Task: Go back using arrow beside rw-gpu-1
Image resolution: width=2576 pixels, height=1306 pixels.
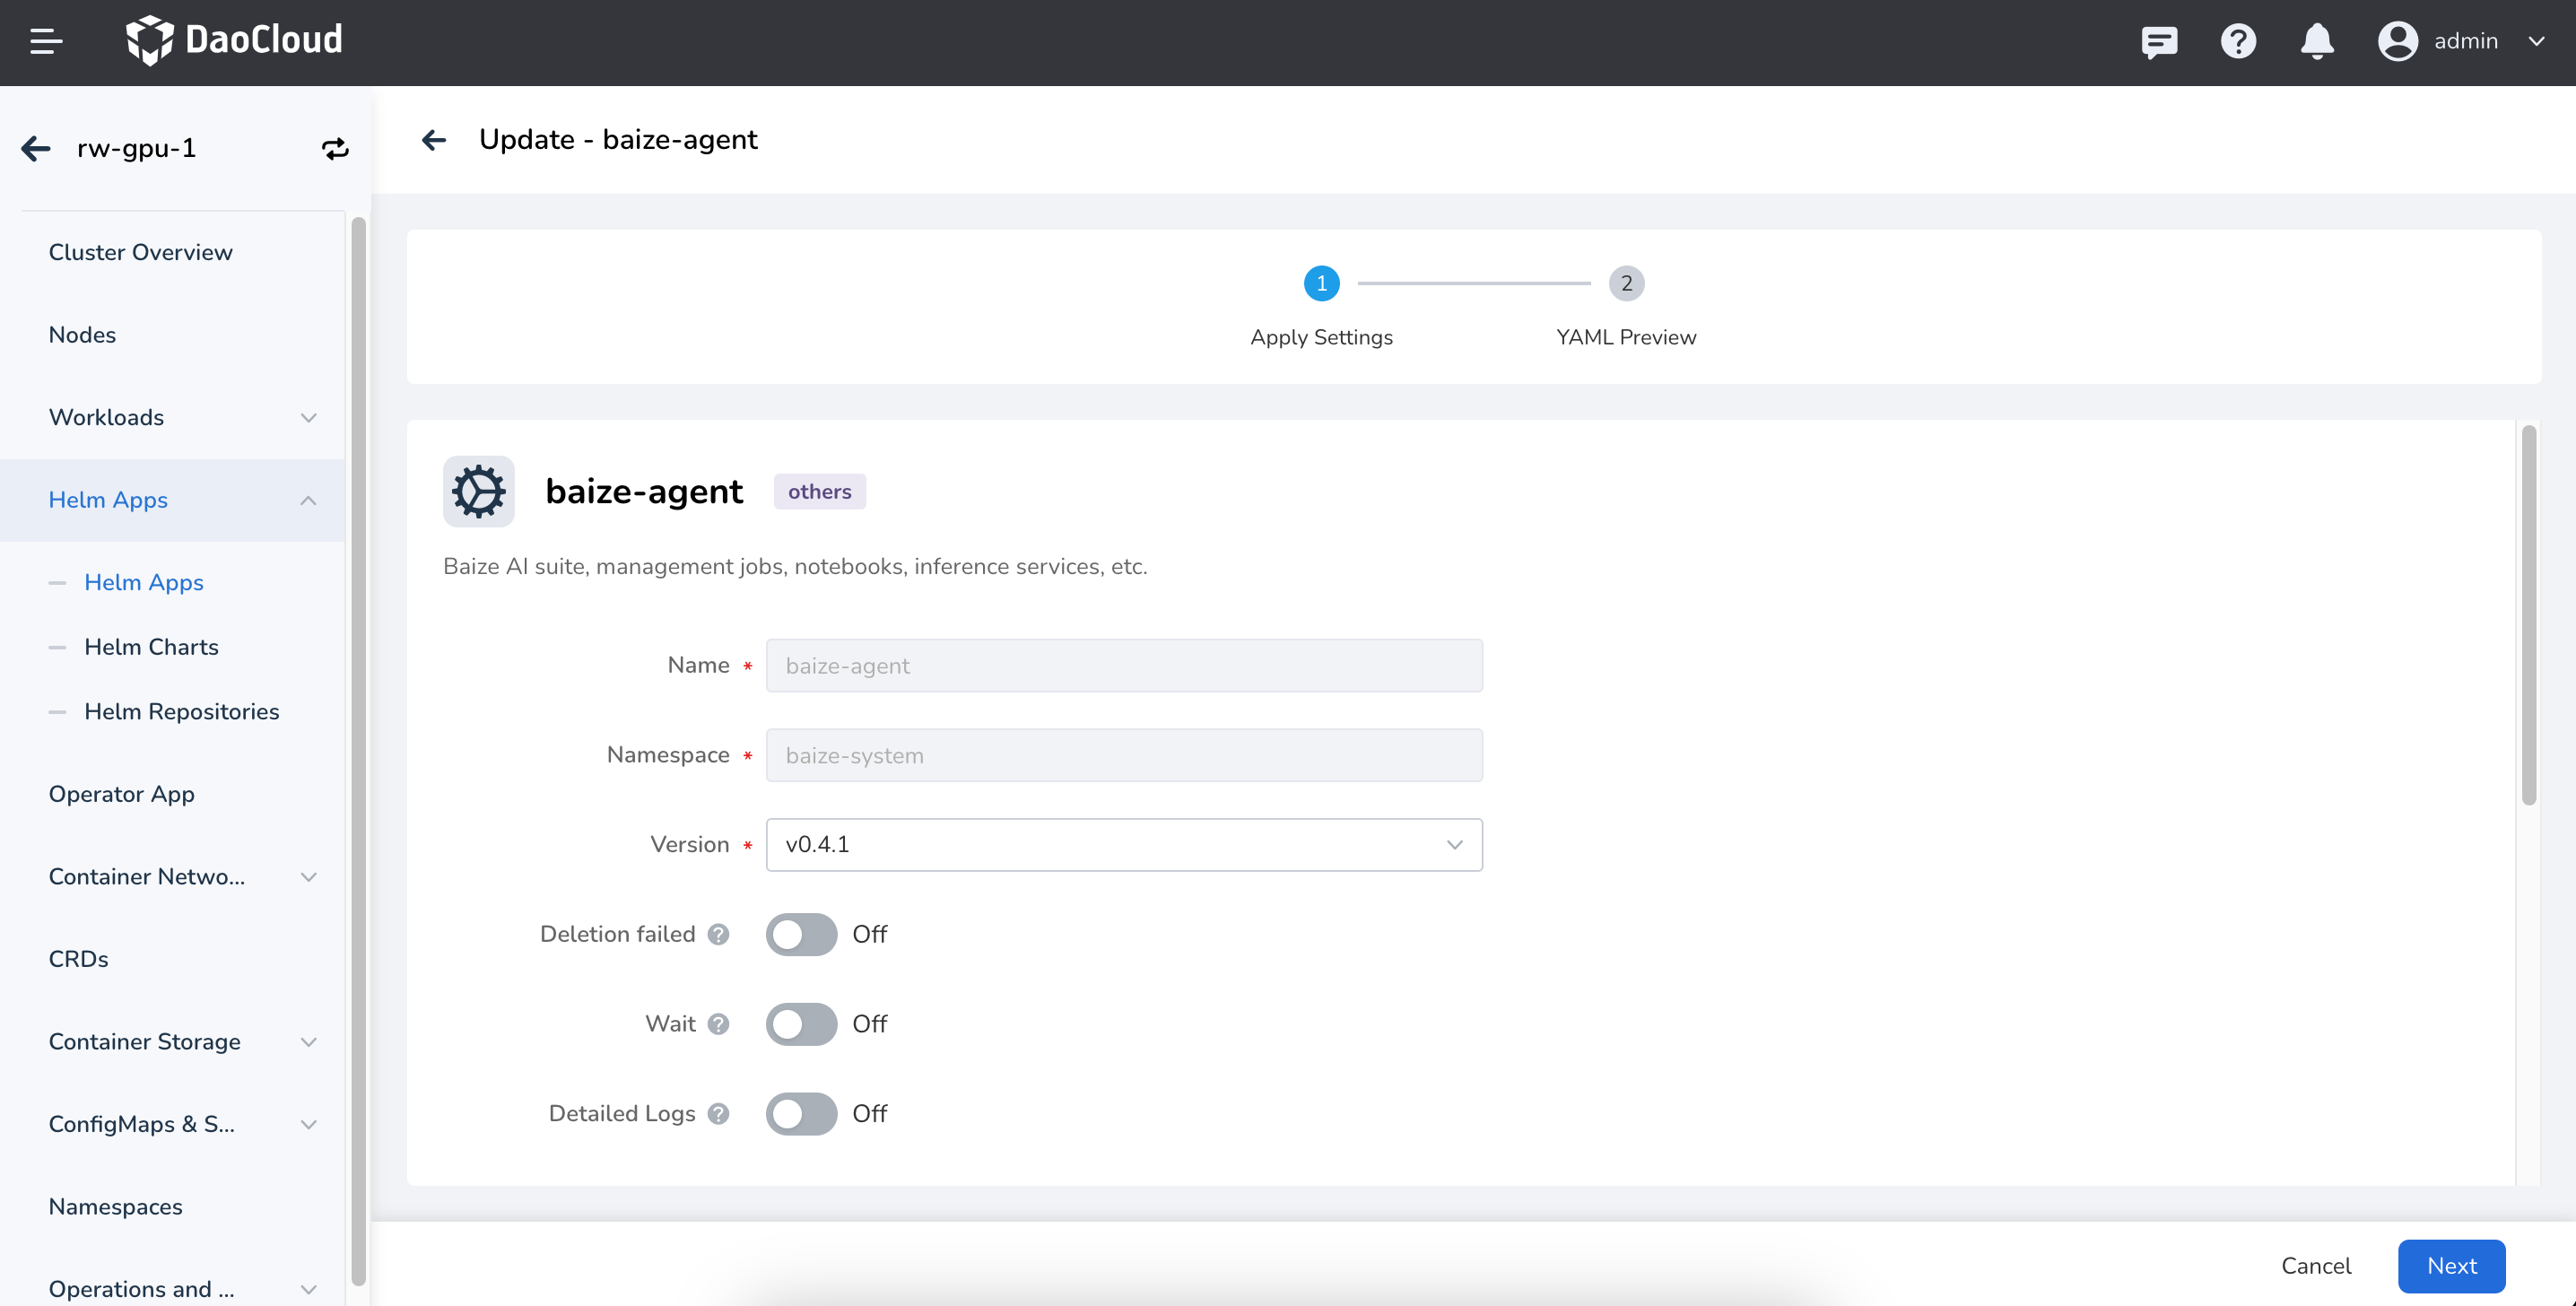Action: pyautogui.click(x=36, y=149)
